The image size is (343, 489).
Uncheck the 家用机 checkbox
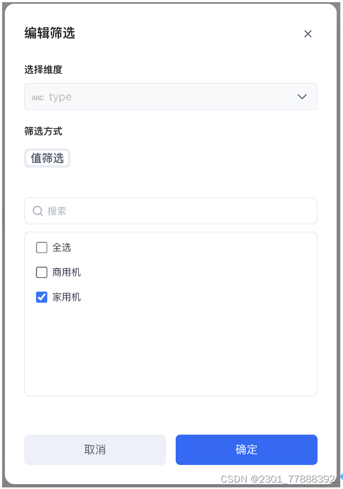pyautogui.click(x=42, y=297)
